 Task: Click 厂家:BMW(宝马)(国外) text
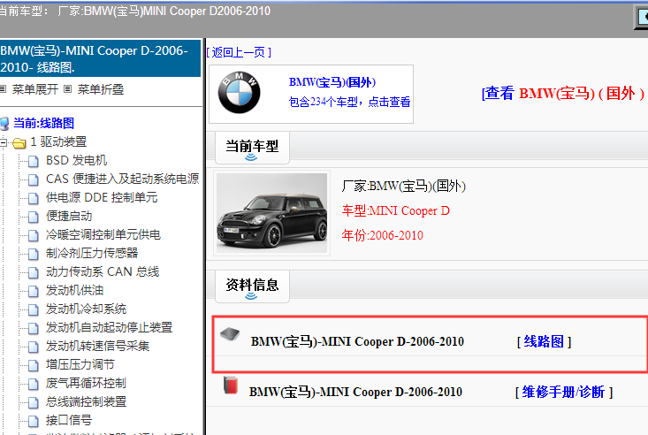(x=404, y=186)
